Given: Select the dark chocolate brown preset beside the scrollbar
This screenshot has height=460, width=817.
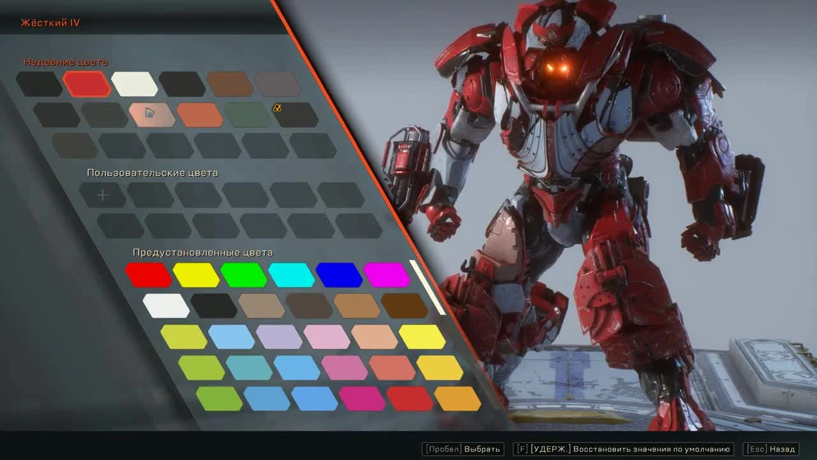Looking at the screenshot, I should (x=405, y=305).
